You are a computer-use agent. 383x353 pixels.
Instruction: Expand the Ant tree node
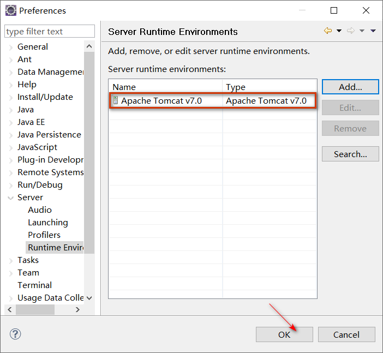coord(10,59)
